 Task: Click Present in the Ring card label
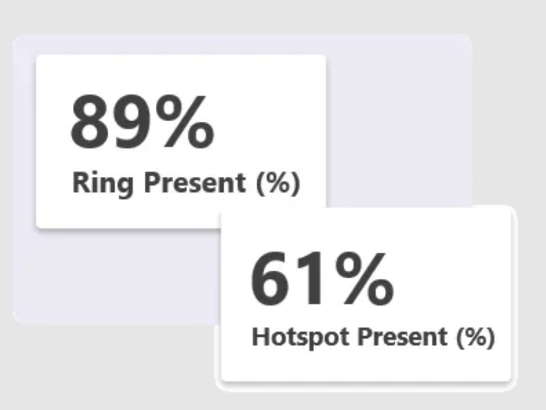click(x=194, y=183)
